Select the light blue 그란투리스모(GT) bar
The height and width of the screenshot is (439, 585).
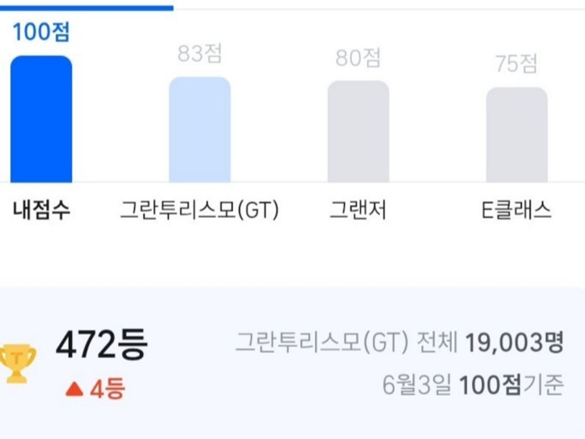(x=200, y=130)
